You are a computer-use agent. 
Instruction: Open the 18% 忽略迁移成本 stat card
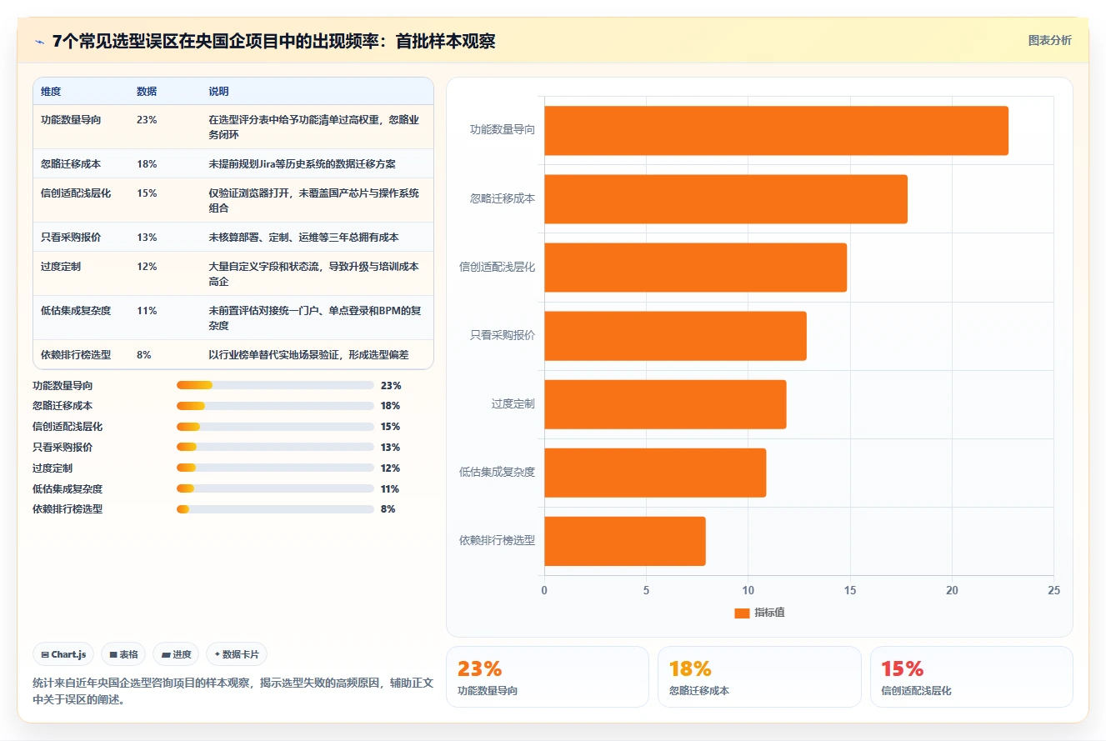(x=759, y=677)
